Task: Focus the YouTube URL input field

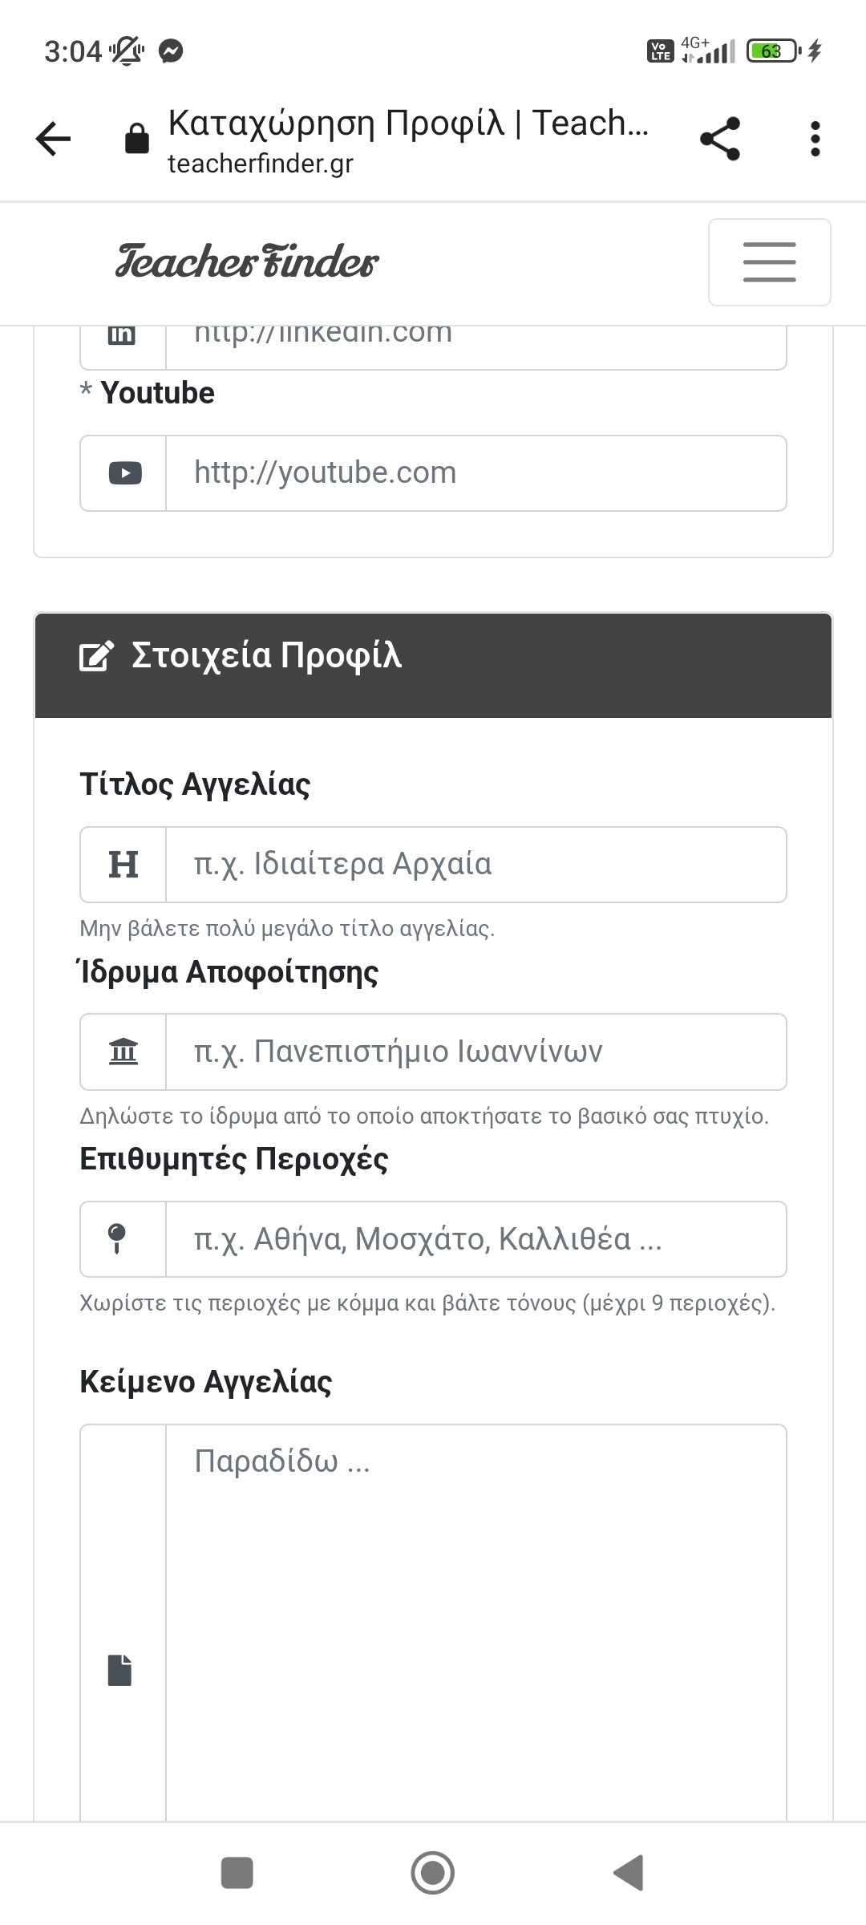Action: click(x=475, y=473)
